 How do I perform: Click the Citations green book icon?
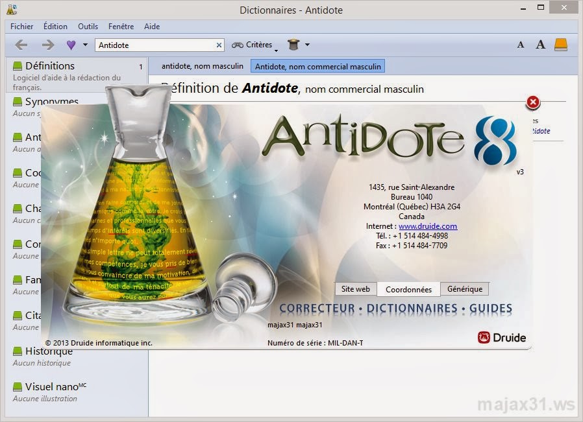[17, 316]
